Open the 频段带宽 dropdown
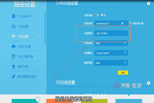154x103 pixels. tap(111, 63)
